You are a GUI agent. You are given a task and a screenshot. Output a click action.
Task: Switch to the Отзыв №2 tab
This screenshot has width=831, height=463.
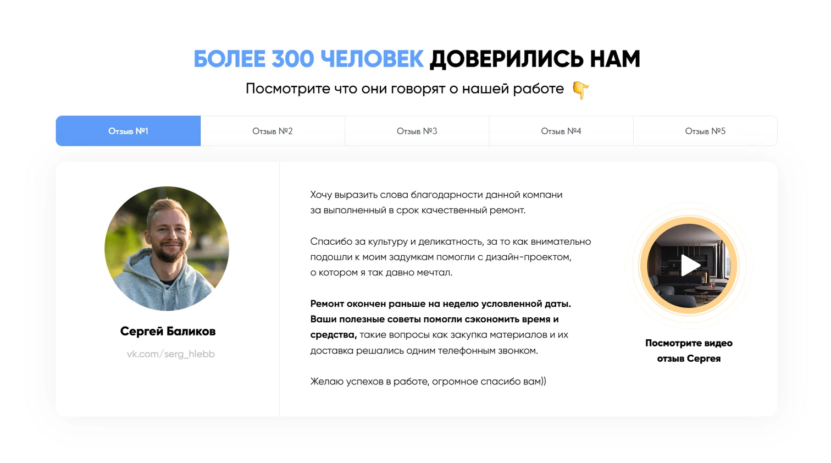point(273,131)
